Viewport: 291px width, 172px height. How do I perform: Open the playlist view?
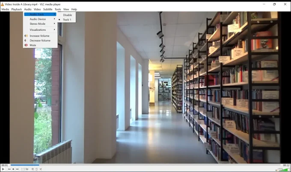click(x=33, y=169)
